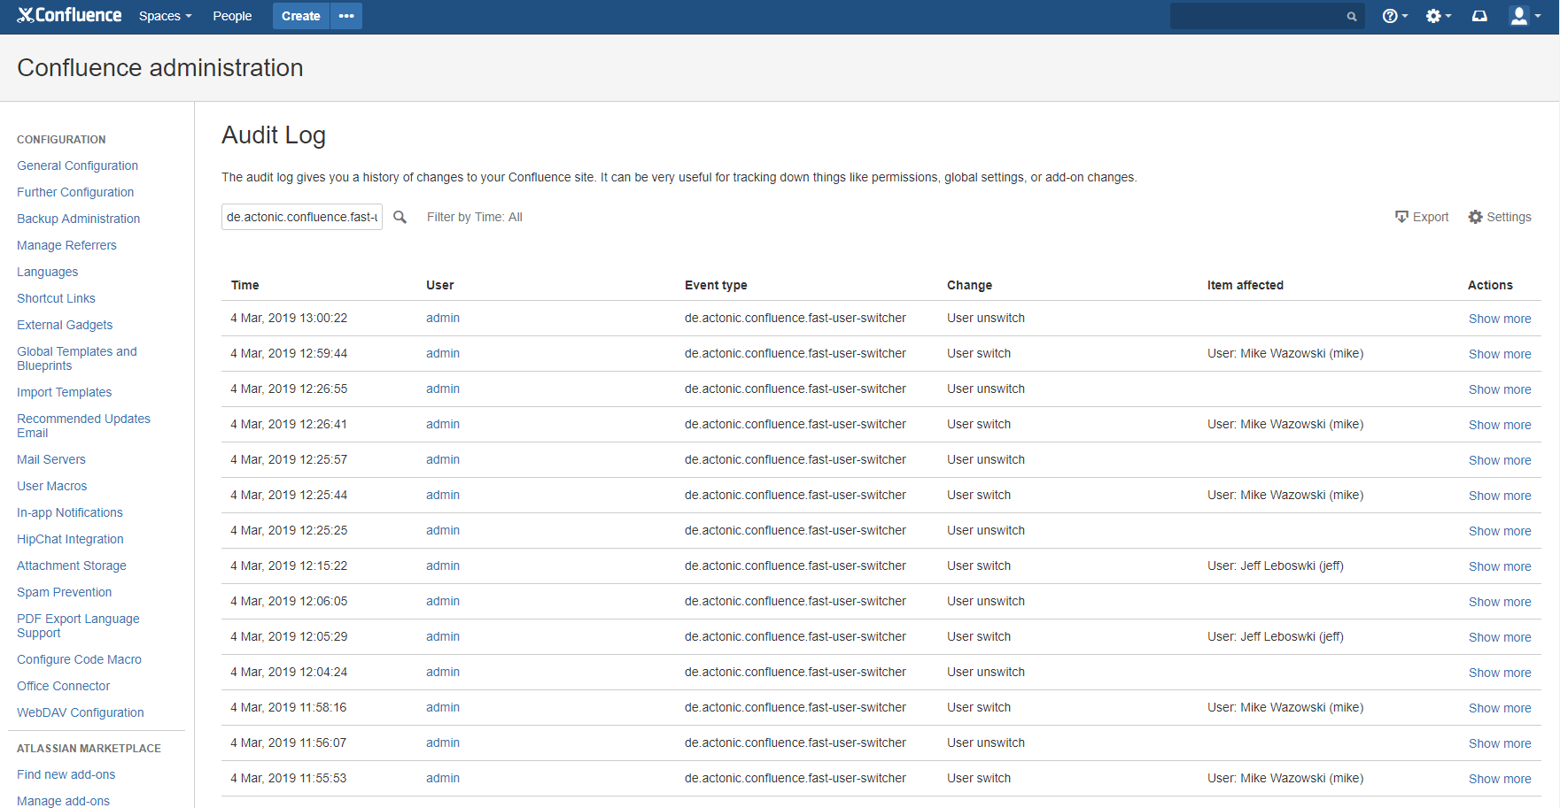
Task: Open Further Configuration
Action: point(75,192)
